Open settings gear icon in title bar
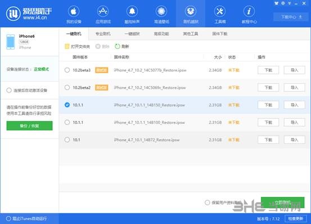The height and width of the screenshot is (224, 311). coord(283,3)
